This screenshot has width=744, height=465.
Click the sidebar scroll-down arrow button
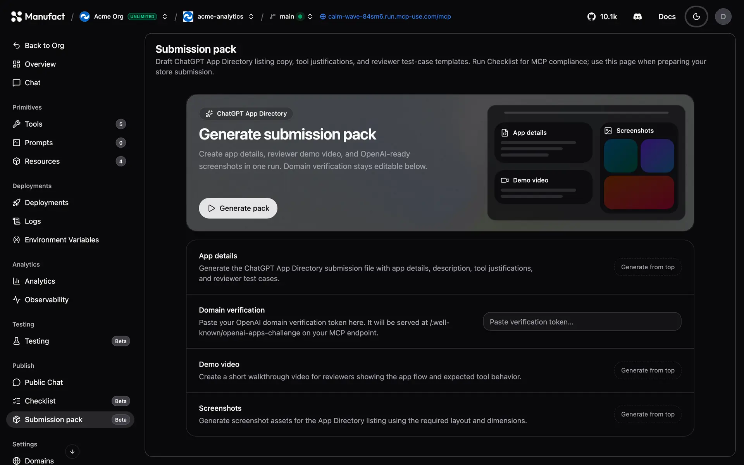click(x=72, y=451)
